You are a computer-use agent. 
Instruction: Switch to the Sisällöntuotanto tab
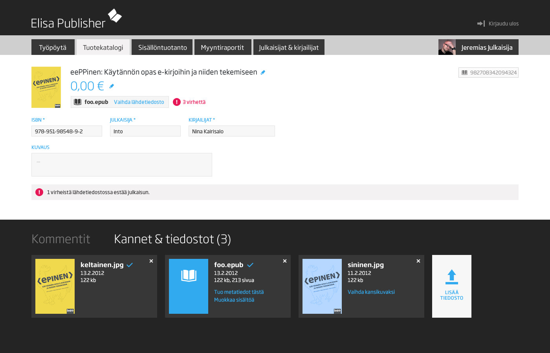(162, 47)
